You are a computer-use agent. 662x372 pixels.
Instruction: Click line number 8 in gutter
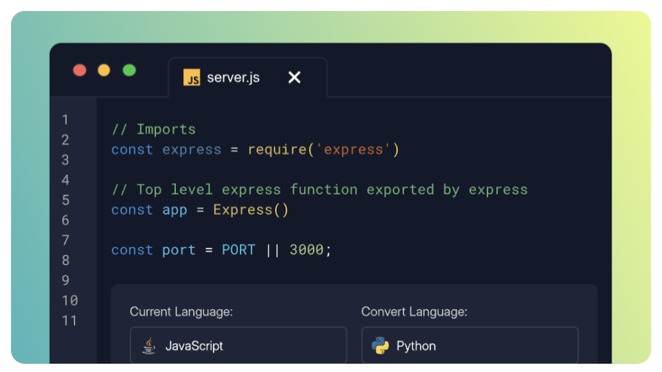pyautogui.click(x=66, y=260)
